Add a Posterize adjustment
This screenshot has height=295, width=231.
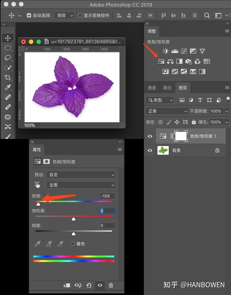pos(175,72)
